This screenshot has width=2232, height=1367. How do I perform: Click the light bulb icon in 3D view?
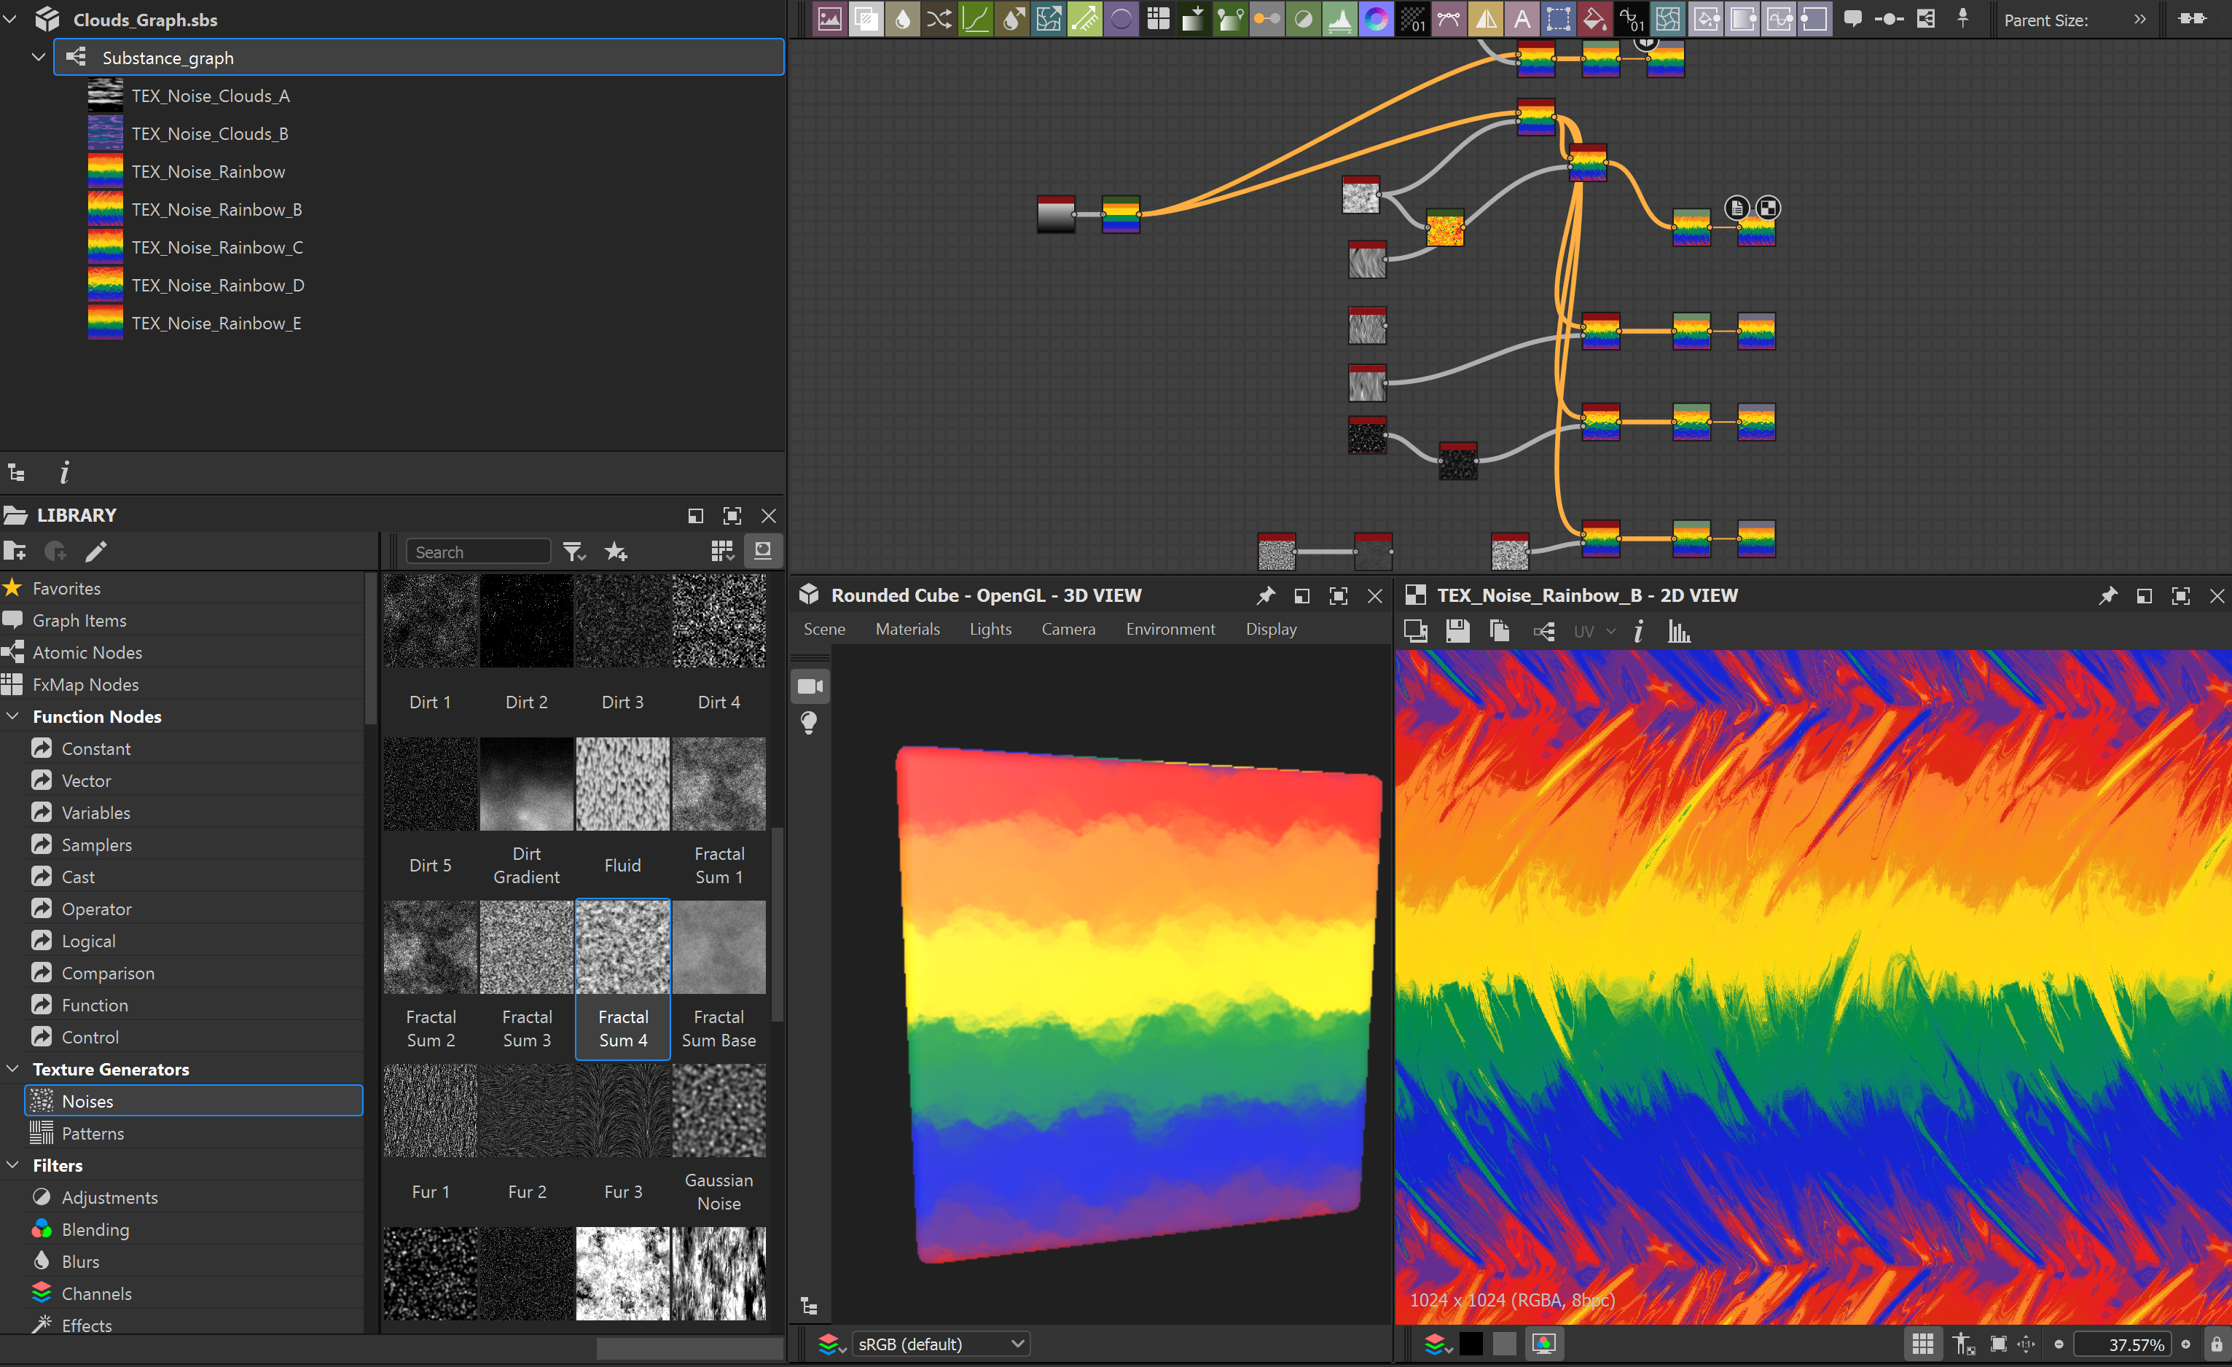pos(809,723)
